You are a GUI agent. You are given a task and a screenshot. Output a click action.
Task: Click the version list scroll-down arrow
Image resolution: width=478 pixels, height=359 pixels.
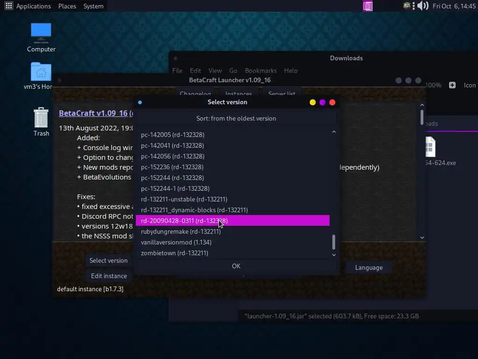(x=334, y=255)
